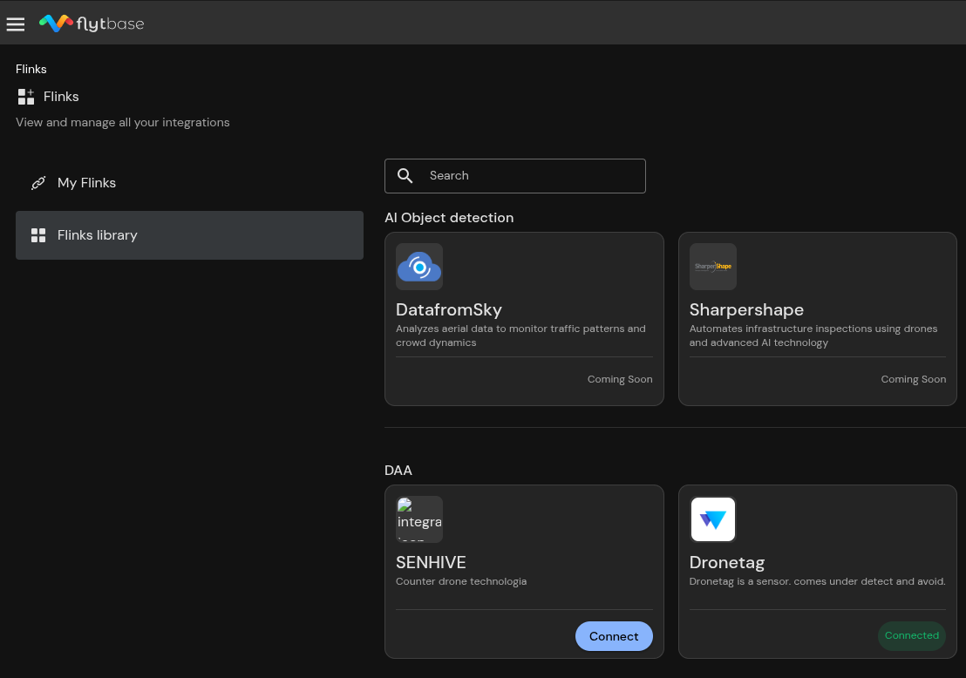Viewport: 966px width, 678px height.
Task: Click the DAA section heading
Action: coord(398,471)
